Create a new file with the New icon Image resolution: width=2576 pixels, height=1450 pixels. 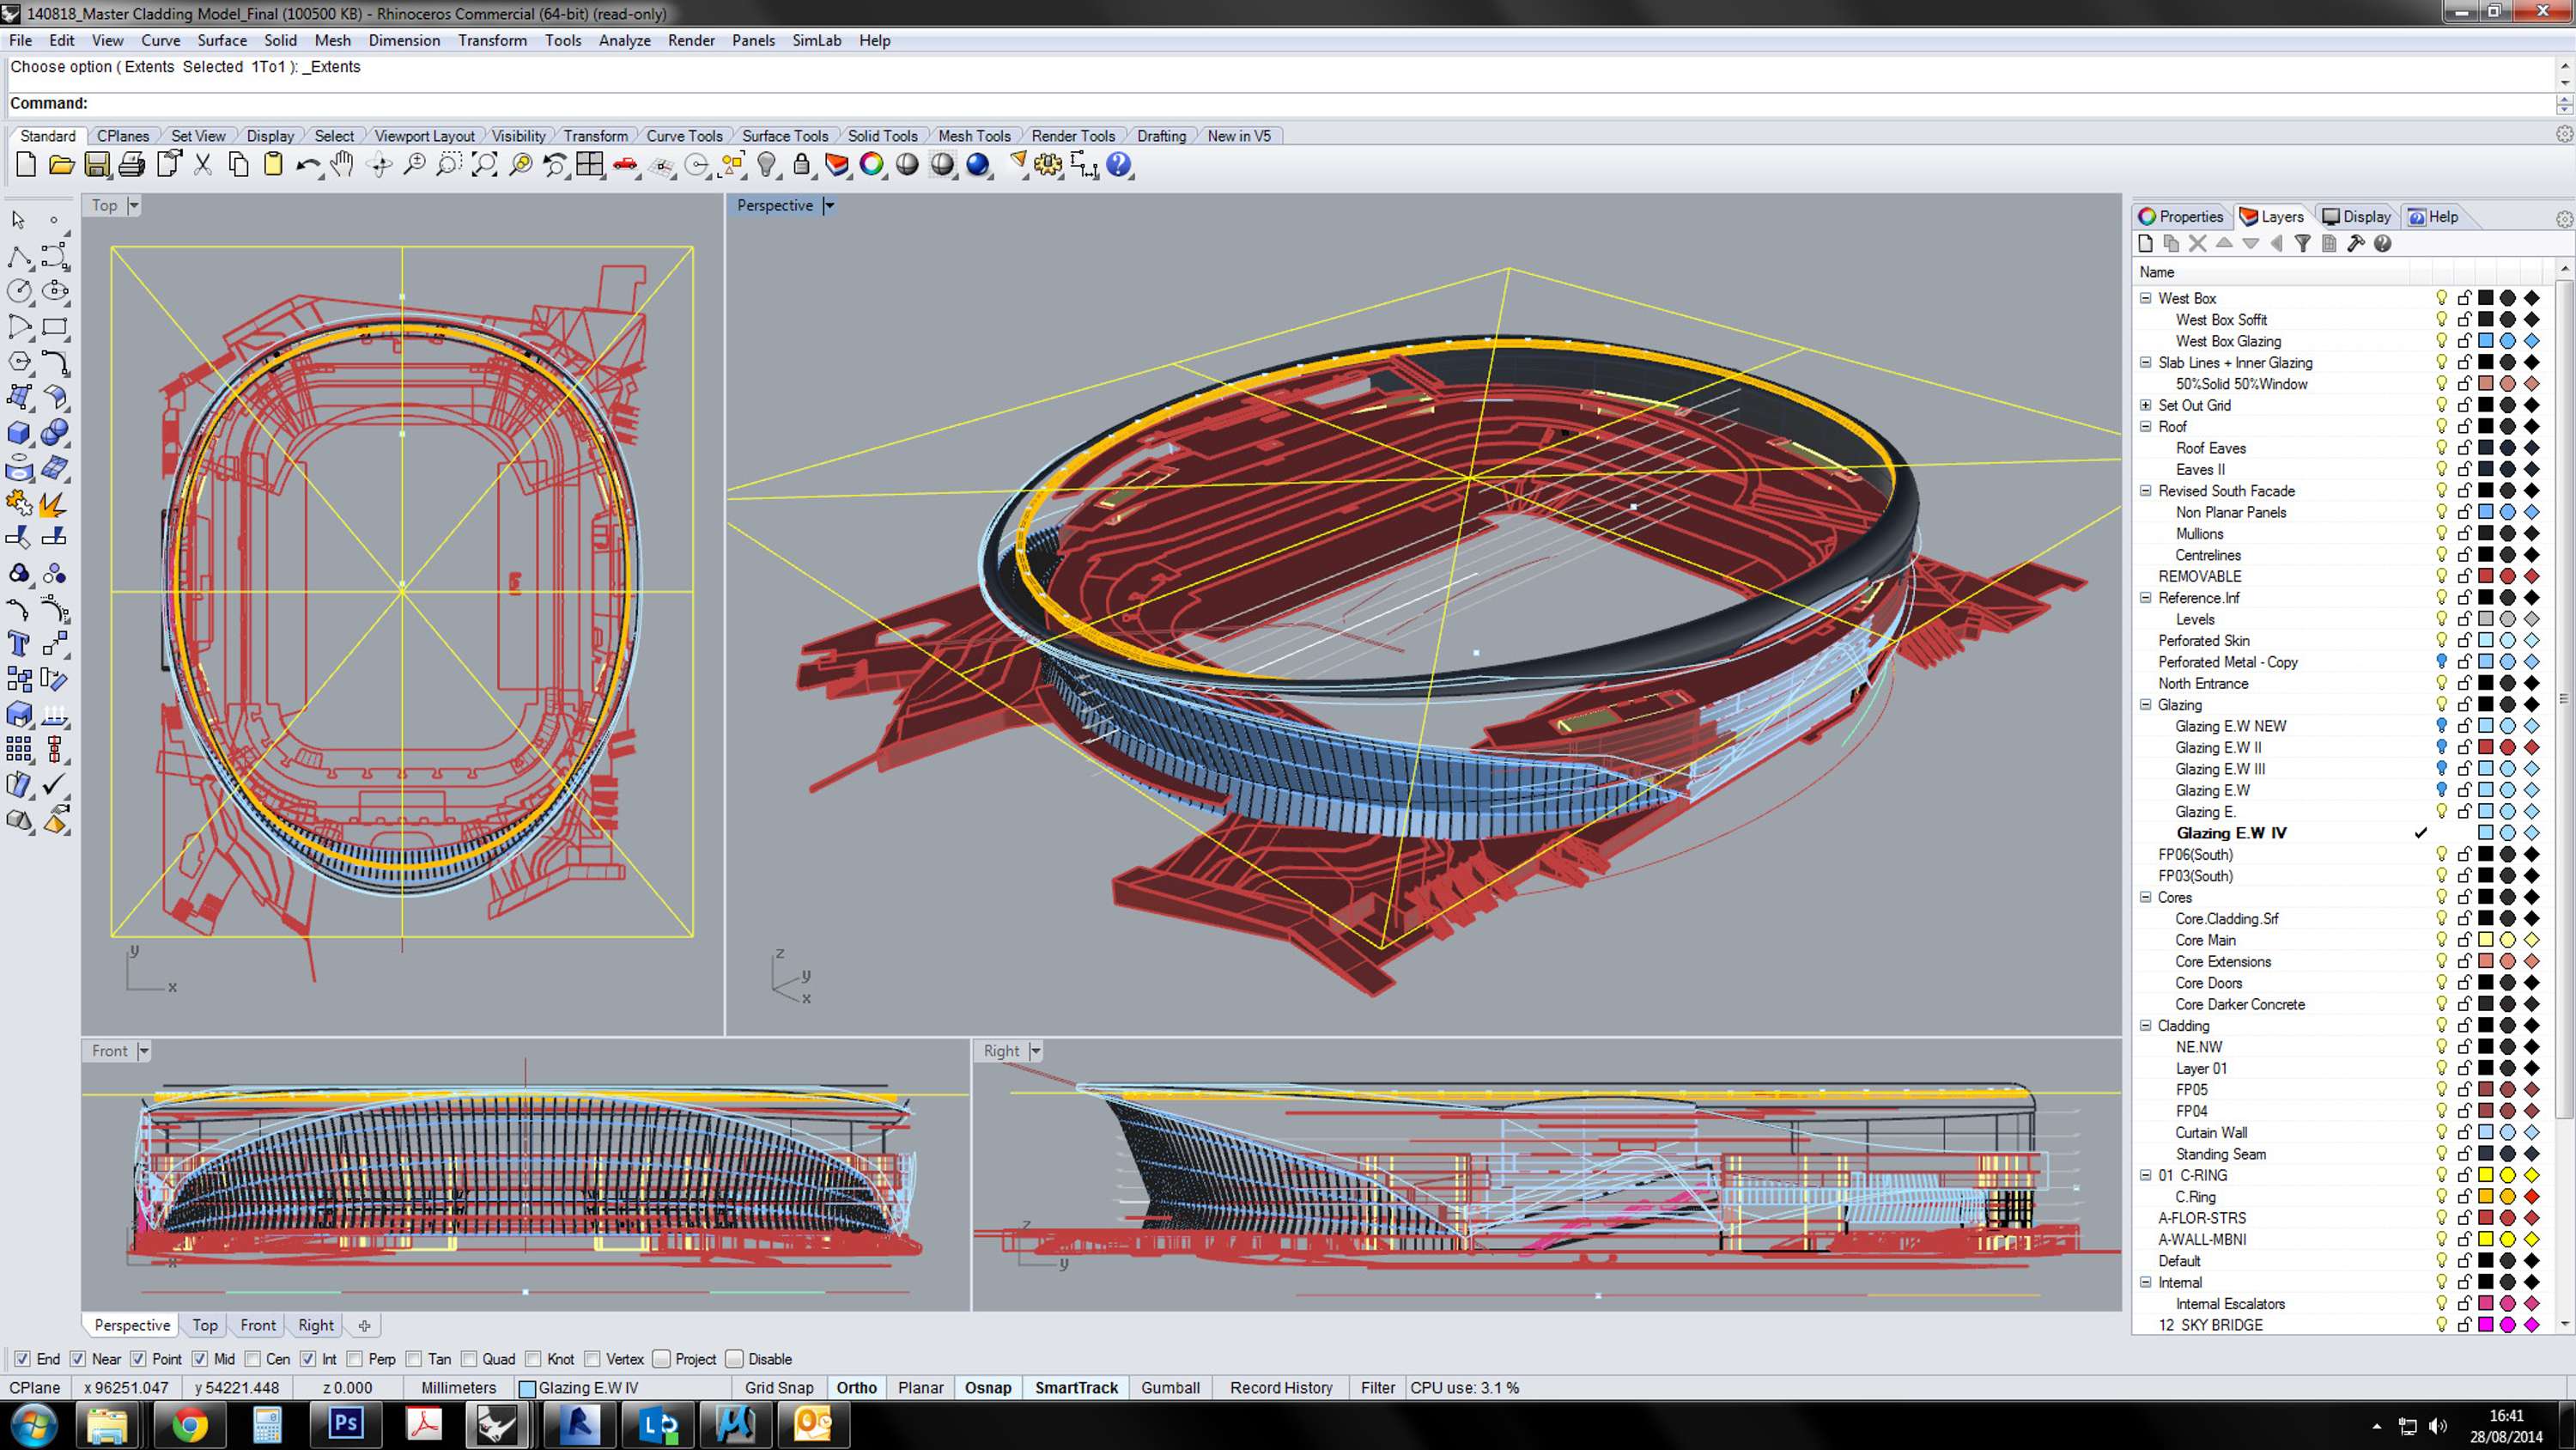(26, 165)
